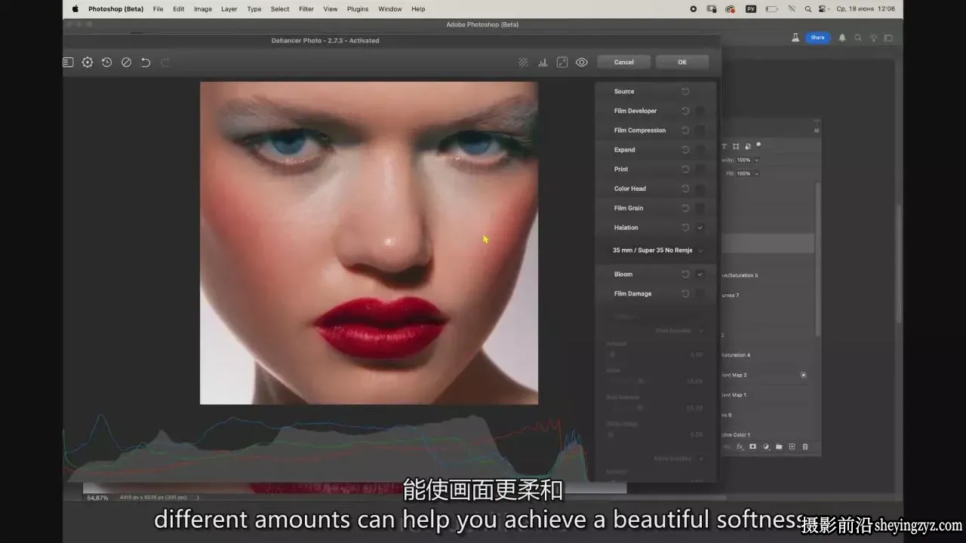
Task: Reset the Halation settings
Action: [685, 228]
